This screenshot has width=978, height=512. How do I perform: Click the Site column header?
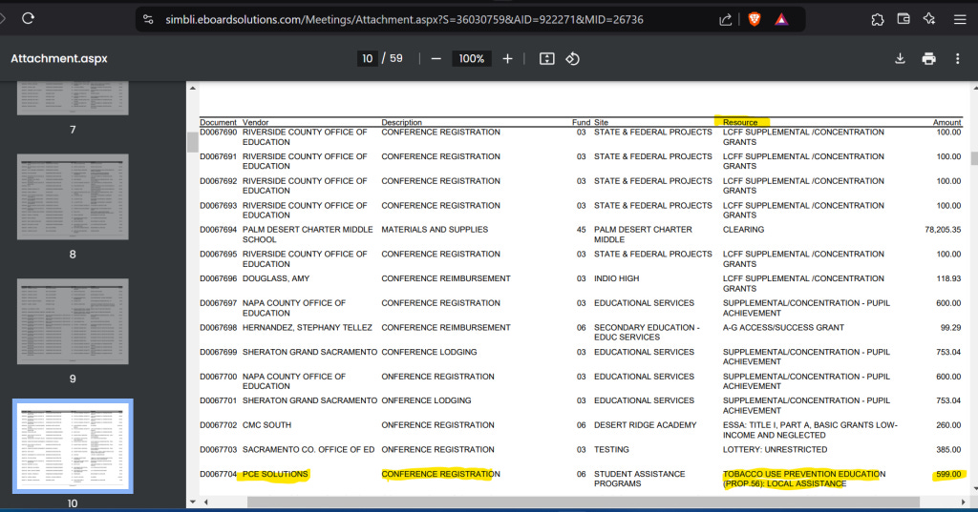[602, 122]
